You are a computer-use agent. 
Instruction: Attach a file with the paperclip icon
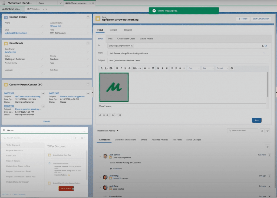[x=100, y=115]
